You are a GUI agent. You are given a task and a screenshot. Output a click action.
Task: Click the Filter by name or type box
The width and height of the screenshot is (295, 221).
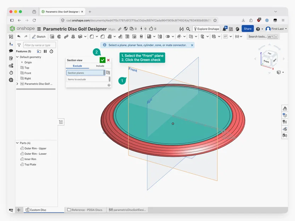40,45
